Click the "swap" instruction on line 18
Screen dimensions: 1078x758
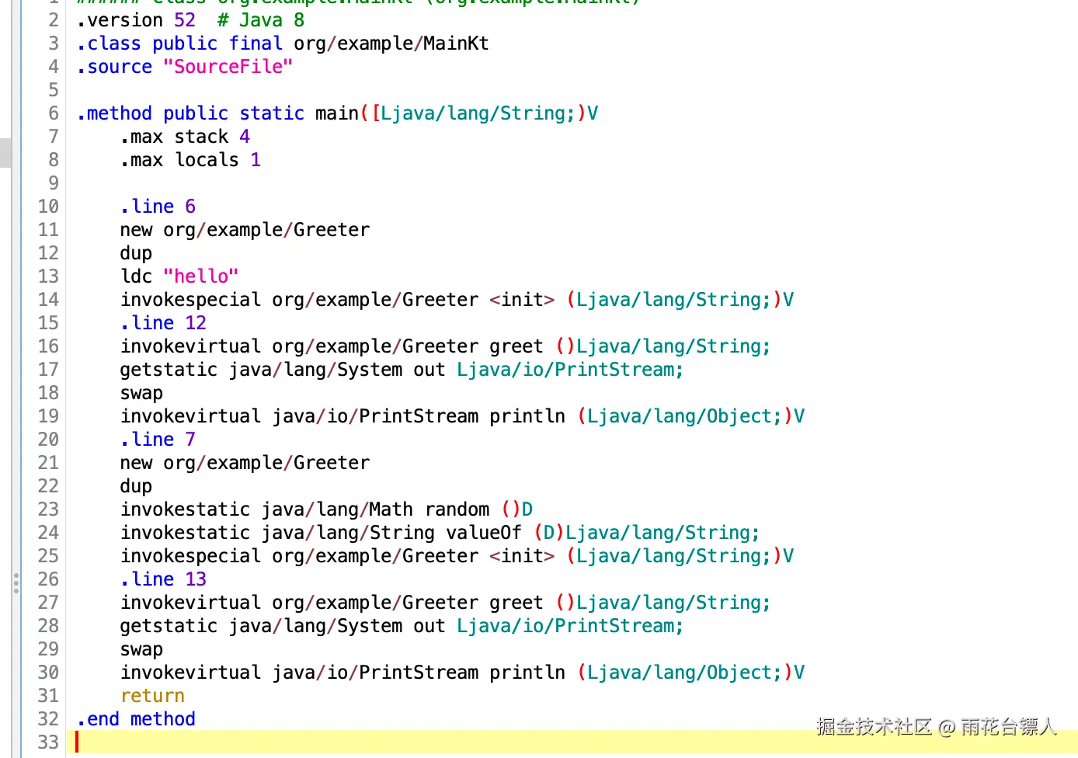142,393
